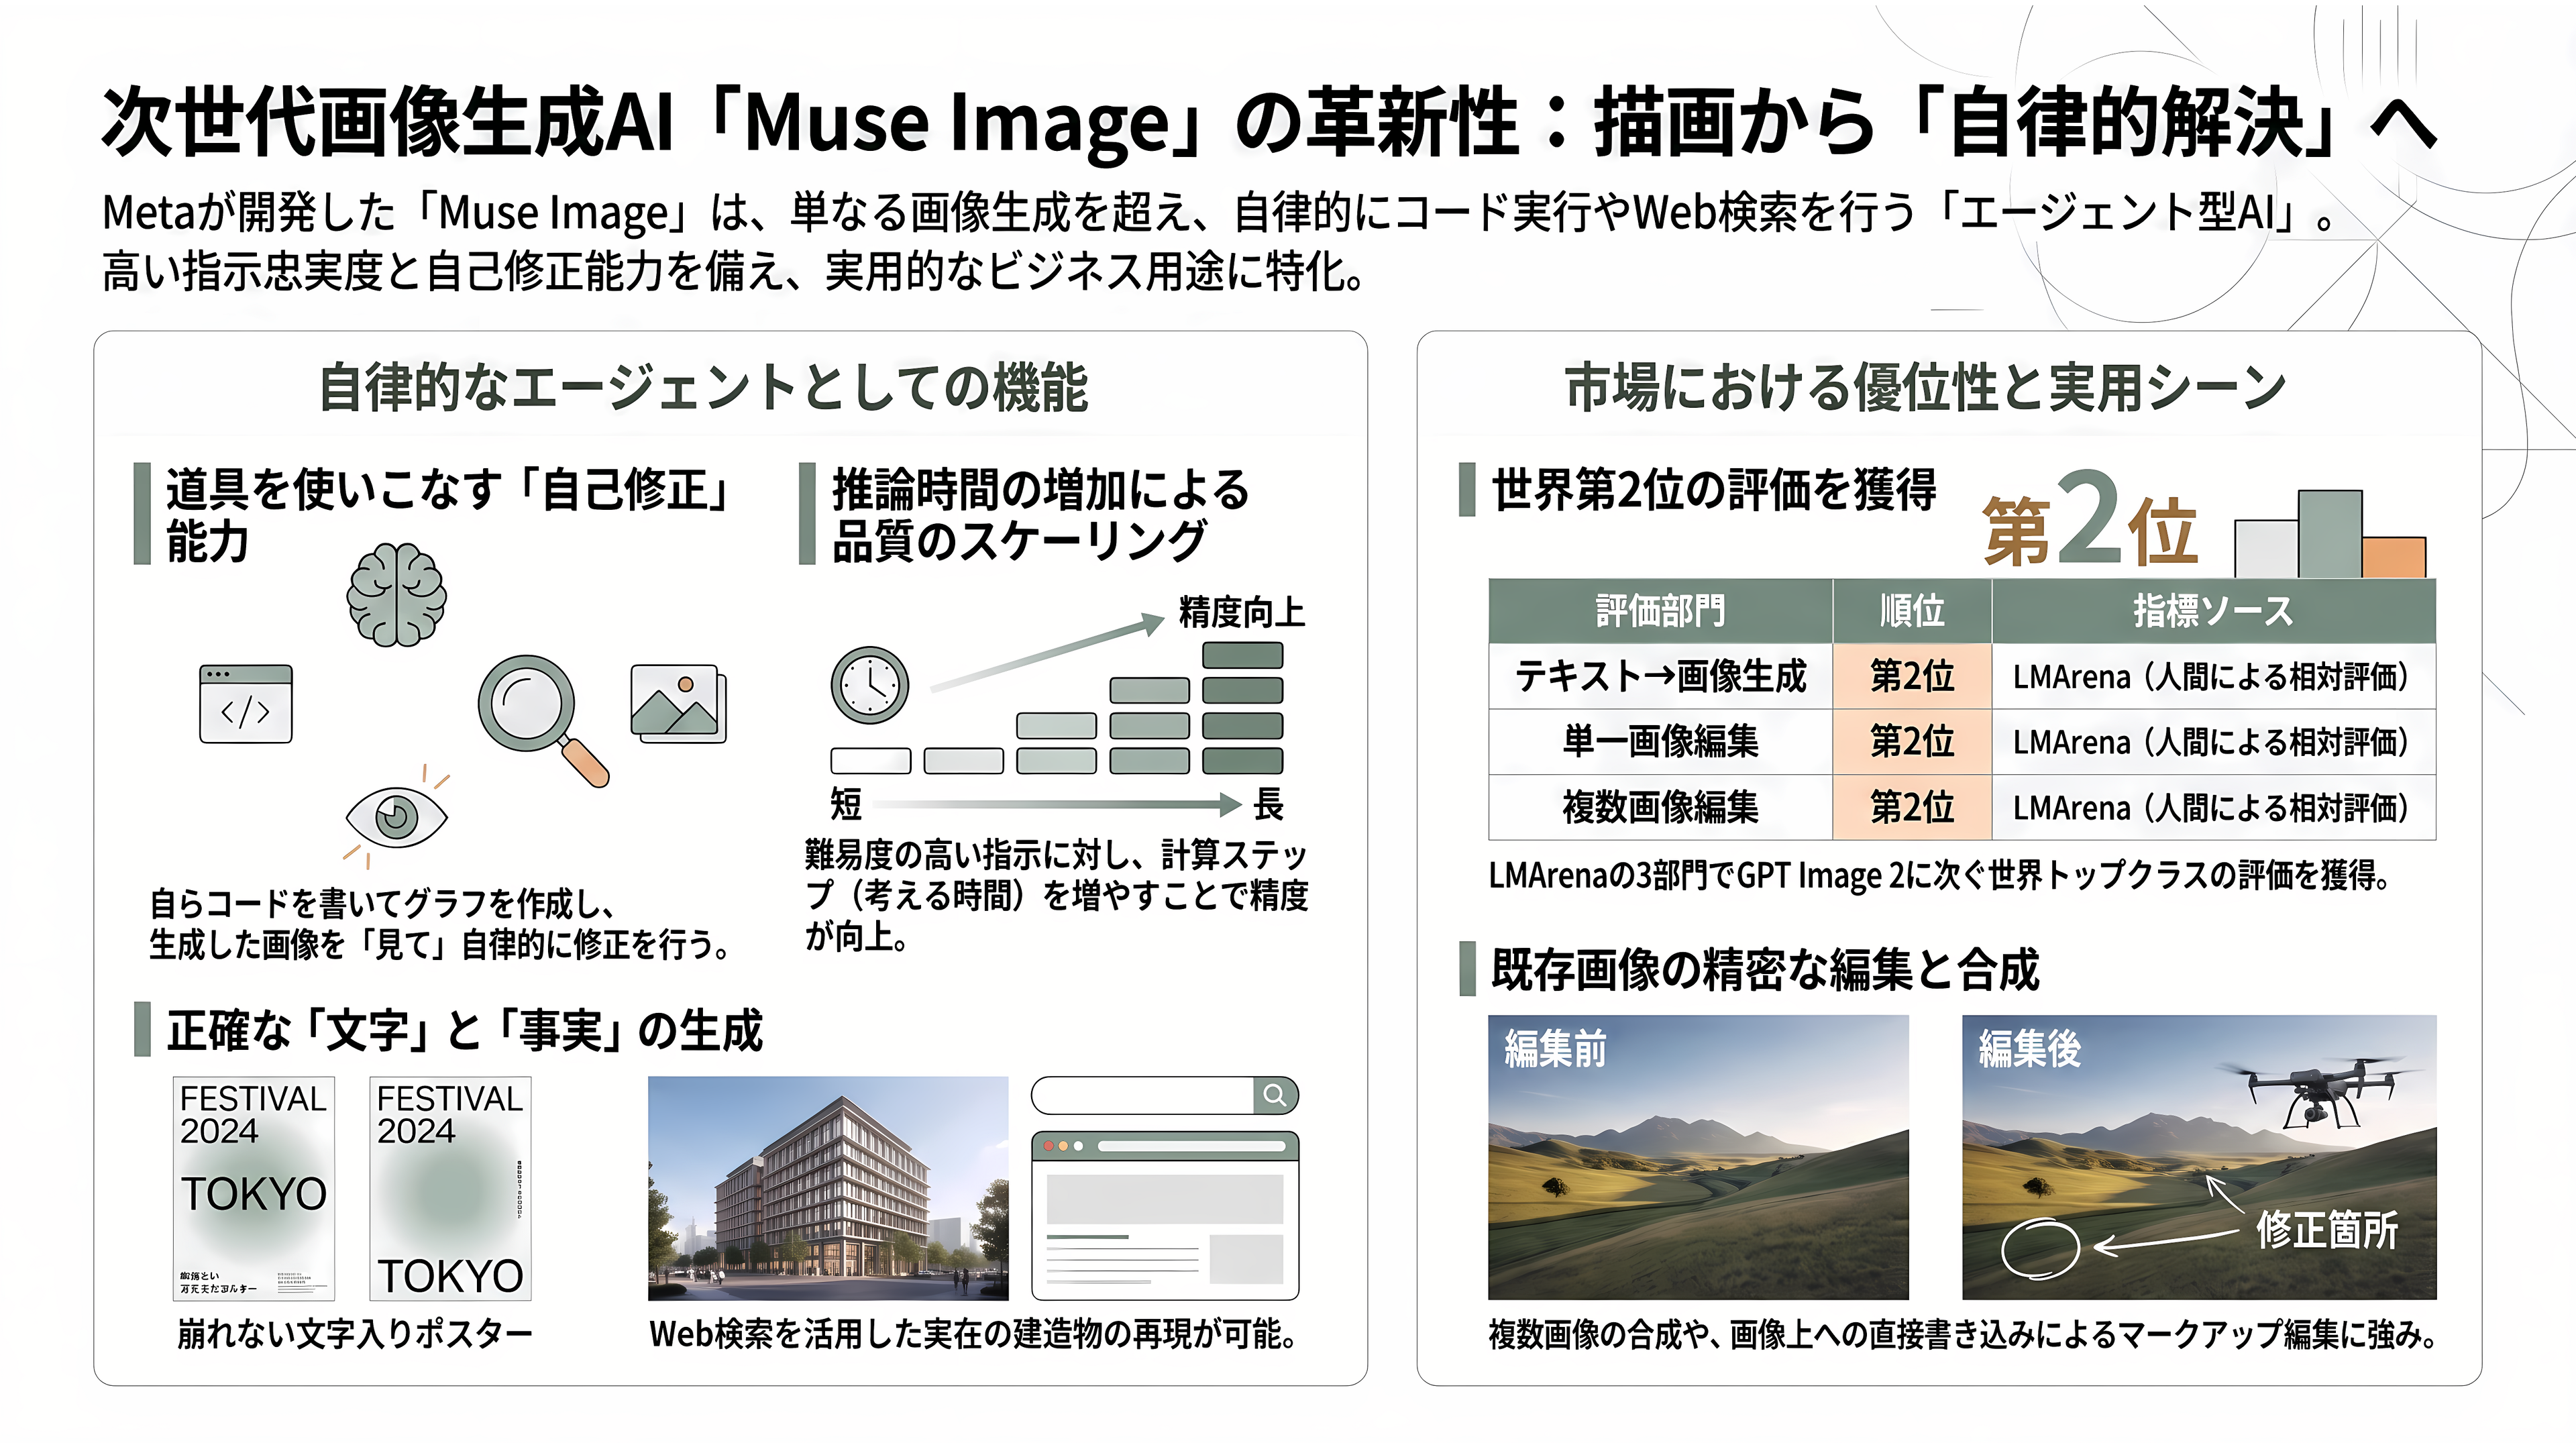Click the bar chart graphic beside 第2位

(2330, 533)
